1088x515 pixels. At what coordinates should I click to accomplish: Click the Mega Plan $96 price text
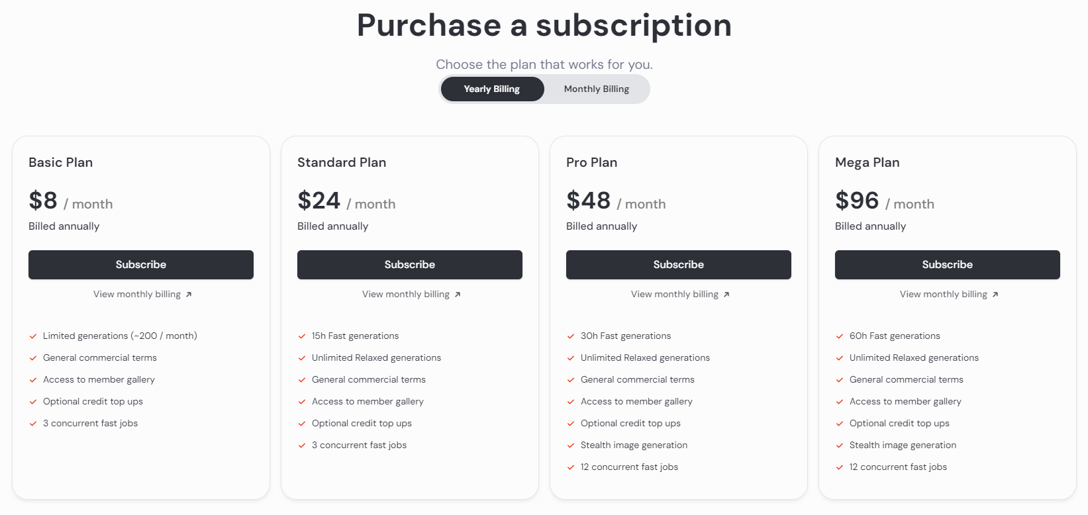click(x=857, y=201)
